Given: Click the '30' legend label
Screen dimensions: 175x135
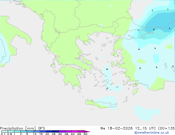Looking at the screenshot, I should pyautogui.click(x=60, y=134).
